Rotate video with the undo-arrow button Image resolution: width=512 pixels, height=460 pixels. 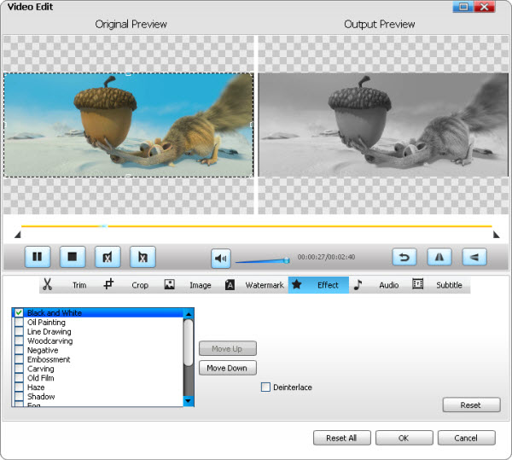pos(404,257)
